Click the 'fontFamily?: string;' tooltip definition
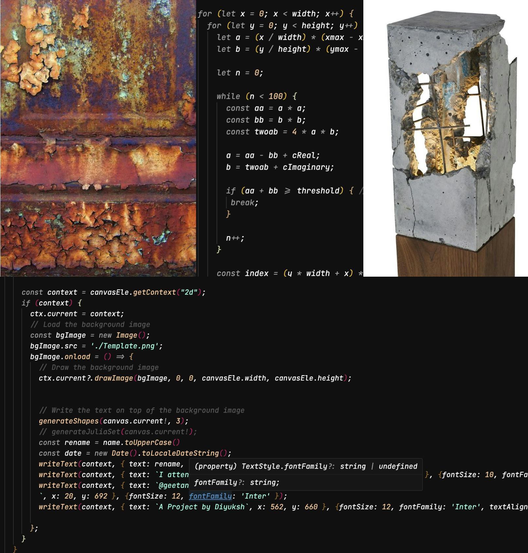The width and height of the screenshot is (528, 553). pyautogui.click(x=237, y=482)
